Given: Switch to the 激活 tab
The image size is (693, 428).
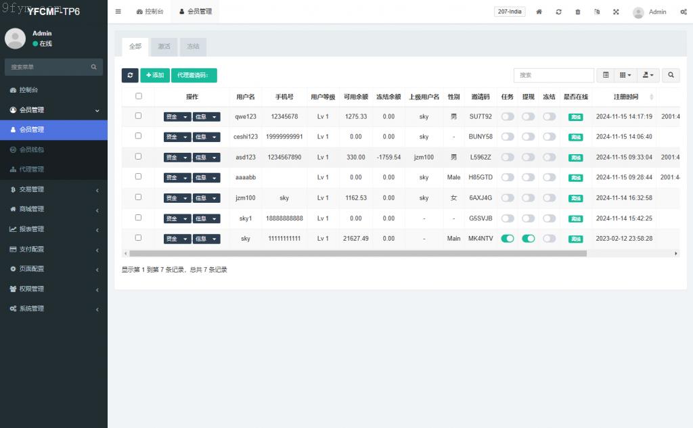Looking at the screenshot, I should (x=164, y=47).
